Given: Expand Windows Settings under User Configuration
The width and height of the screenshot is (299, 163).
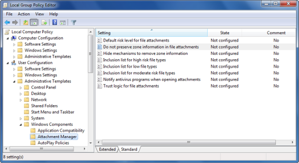Looking at the screenshot, I should pos(14,76).
